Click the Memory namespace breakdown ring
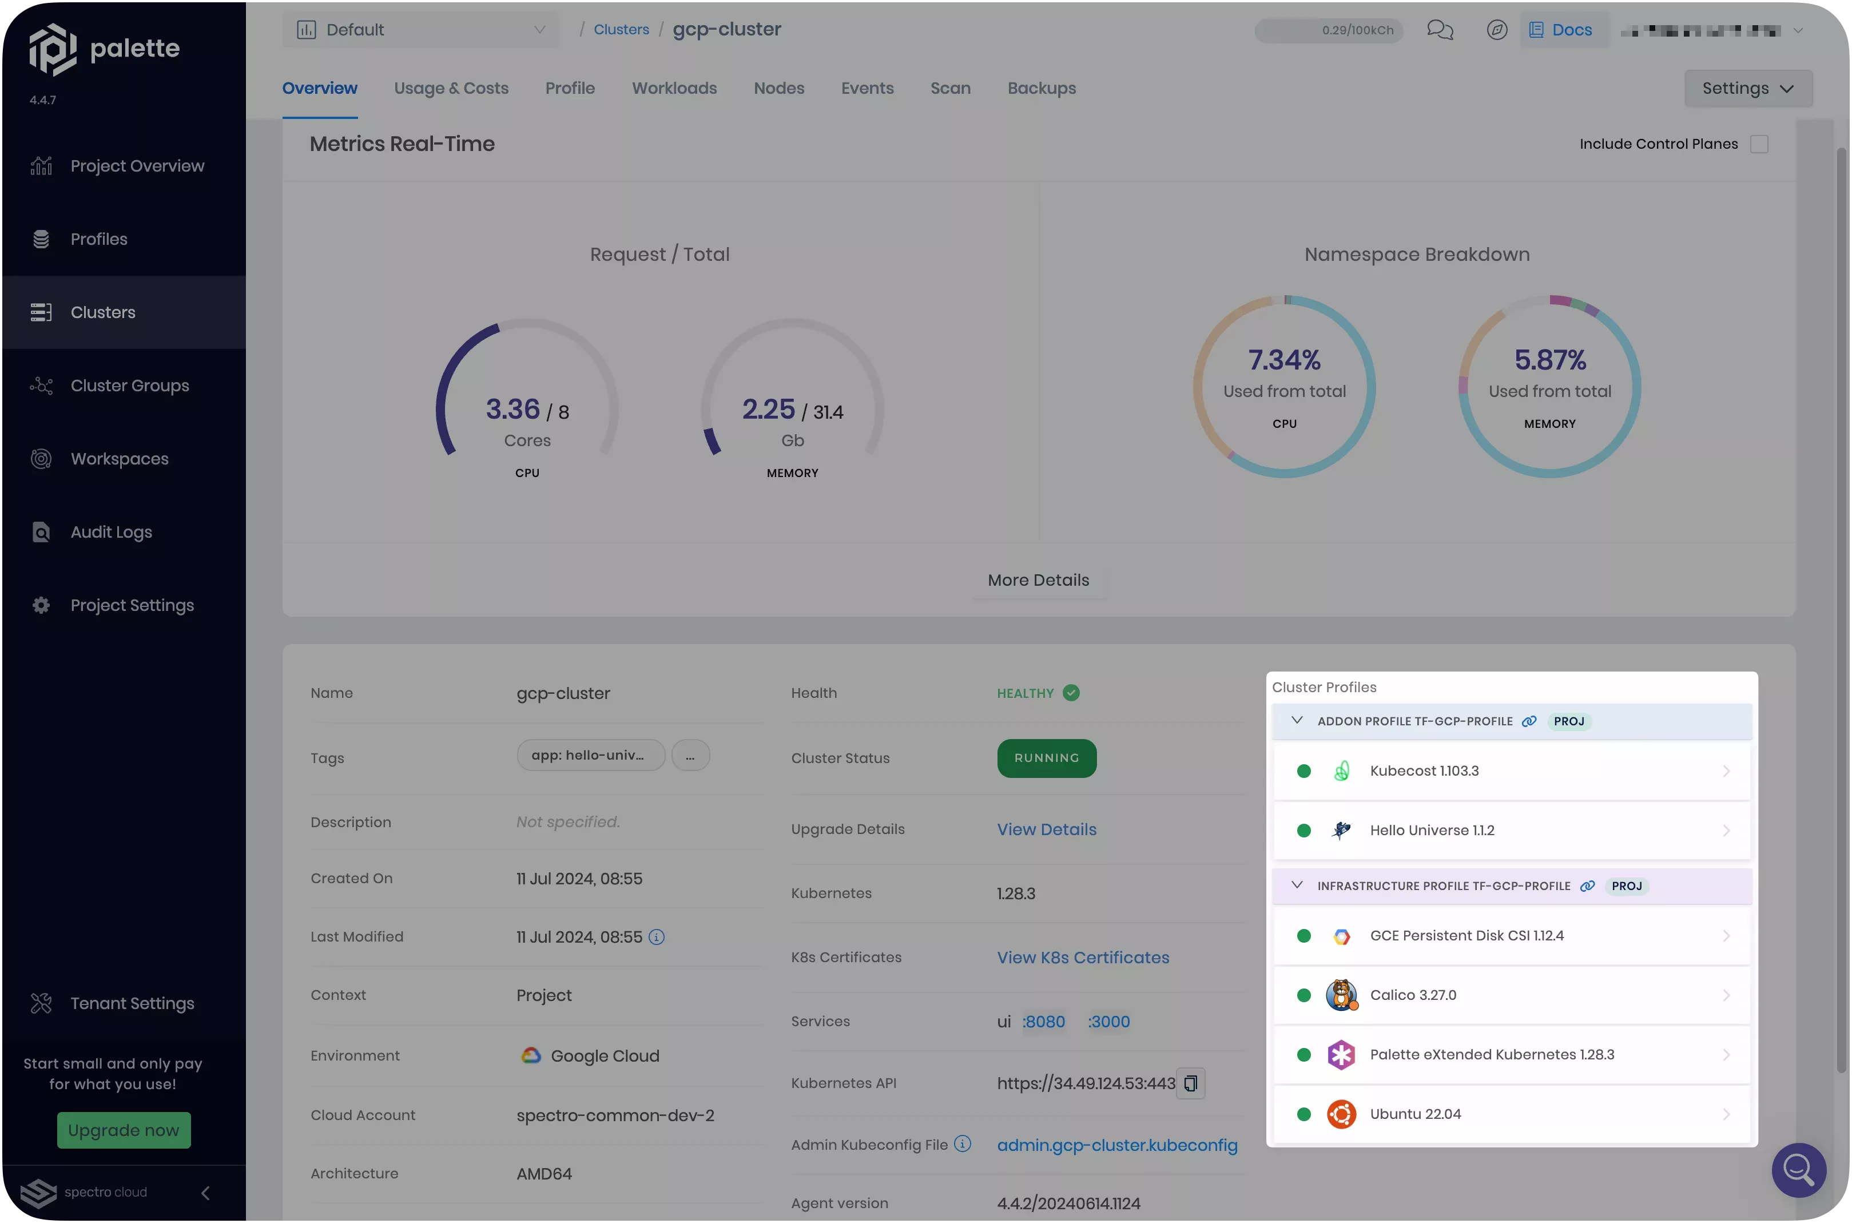This screenshot has height=1223, width=1852. point(1549,387)
